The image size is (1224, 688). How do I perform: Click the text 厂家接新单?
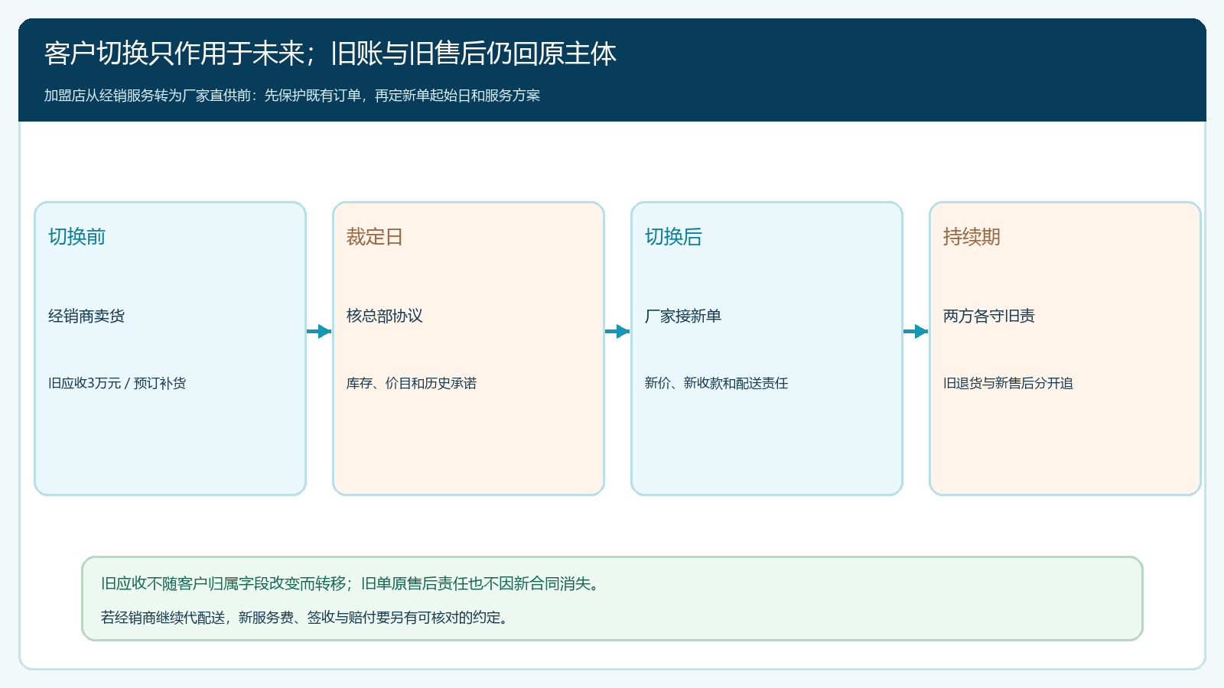click(683, 316)
